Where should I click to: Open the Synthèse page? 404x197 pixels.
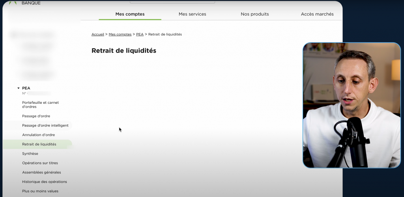30,154
